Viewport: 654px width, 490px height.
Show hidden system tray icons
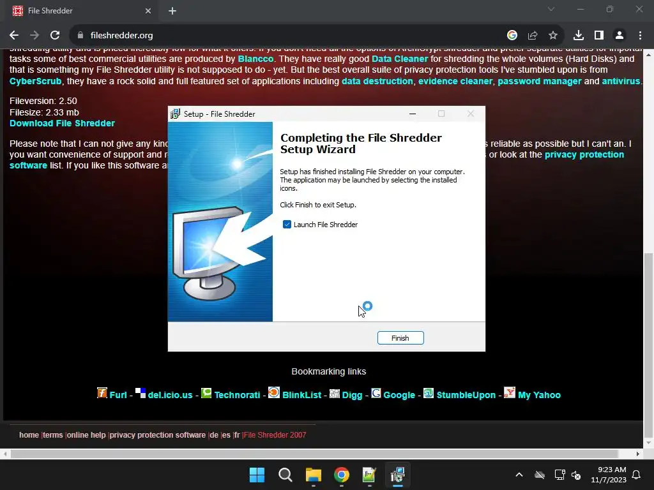519,475
